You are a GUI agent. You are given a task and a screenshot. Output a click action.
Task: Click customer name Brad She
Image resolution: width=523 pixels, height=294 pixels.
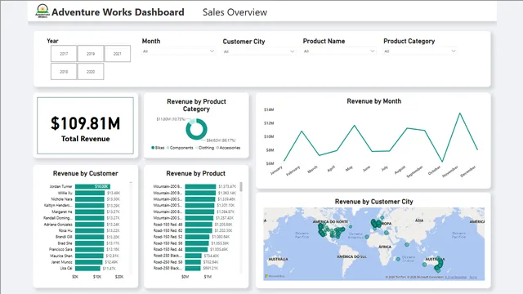tap(65, 243)
